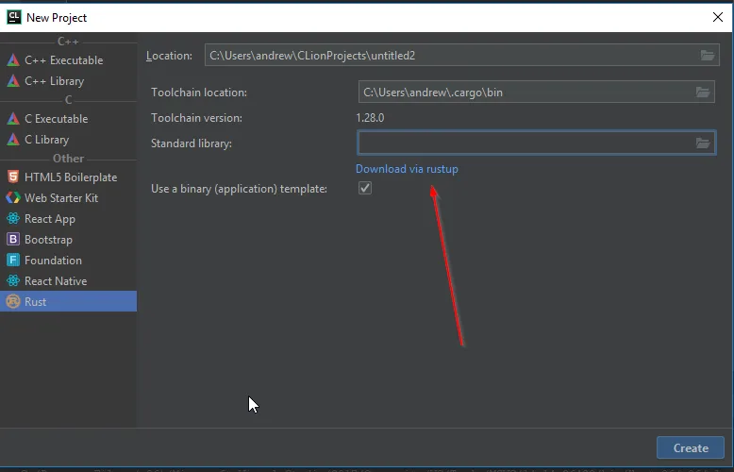Click the Toolchain version label
734x472 pixels.
[196, 118]
